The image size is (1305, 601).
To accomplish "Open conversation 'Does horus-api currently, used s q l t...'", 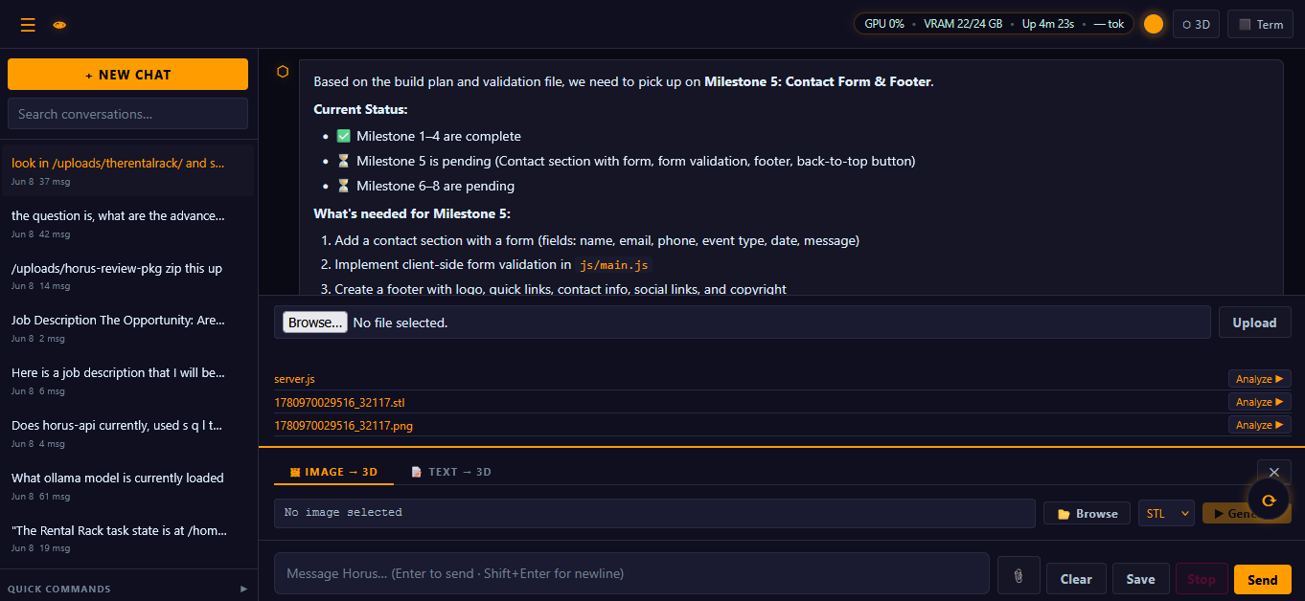I will [x=127, y=434].
